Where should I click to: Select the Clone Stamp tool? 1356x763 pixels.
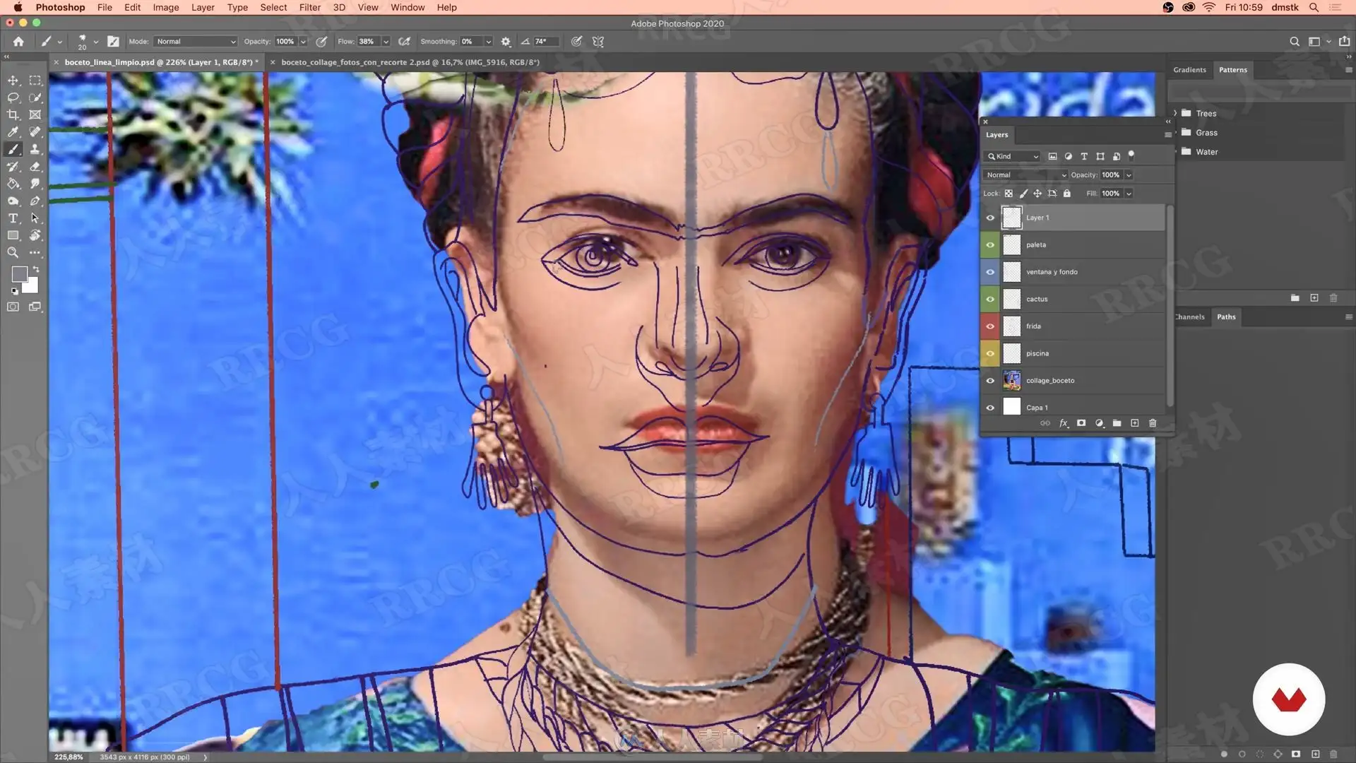[x=35, y=149]
